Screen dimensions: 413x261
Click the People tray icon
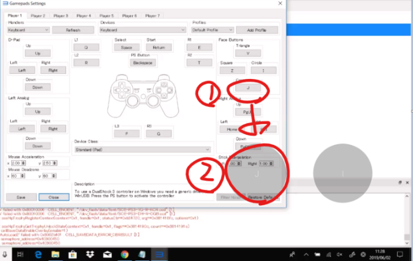tap(292, 254)
